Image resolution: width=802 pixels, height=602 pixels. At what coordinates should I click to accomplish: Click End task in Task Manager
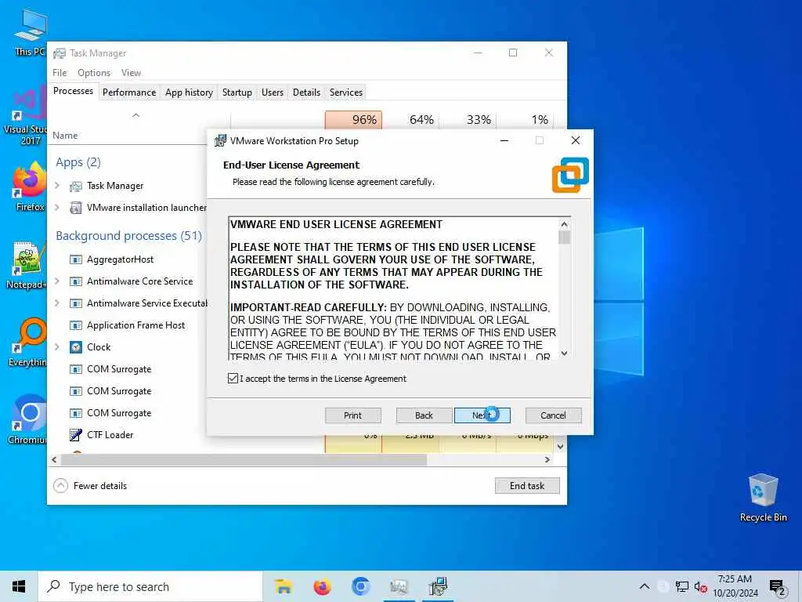tap(527, 486)
